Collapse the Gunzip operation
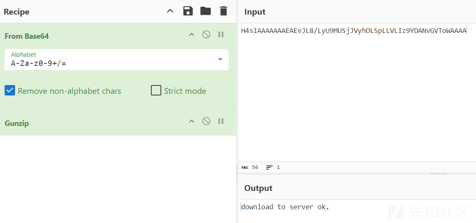 point(191,121)
